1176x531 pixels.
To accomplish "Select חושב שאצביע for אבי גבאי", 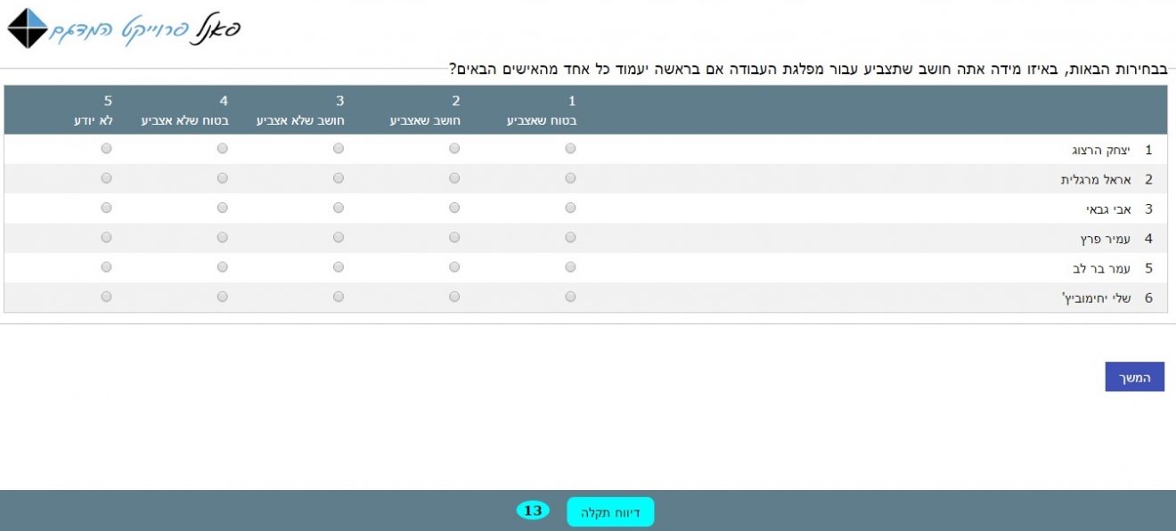I will point(454,208).
